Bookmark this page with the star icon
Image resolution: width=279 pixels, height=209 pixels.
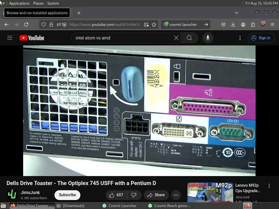pyautogui.click(x=154, y=24)
